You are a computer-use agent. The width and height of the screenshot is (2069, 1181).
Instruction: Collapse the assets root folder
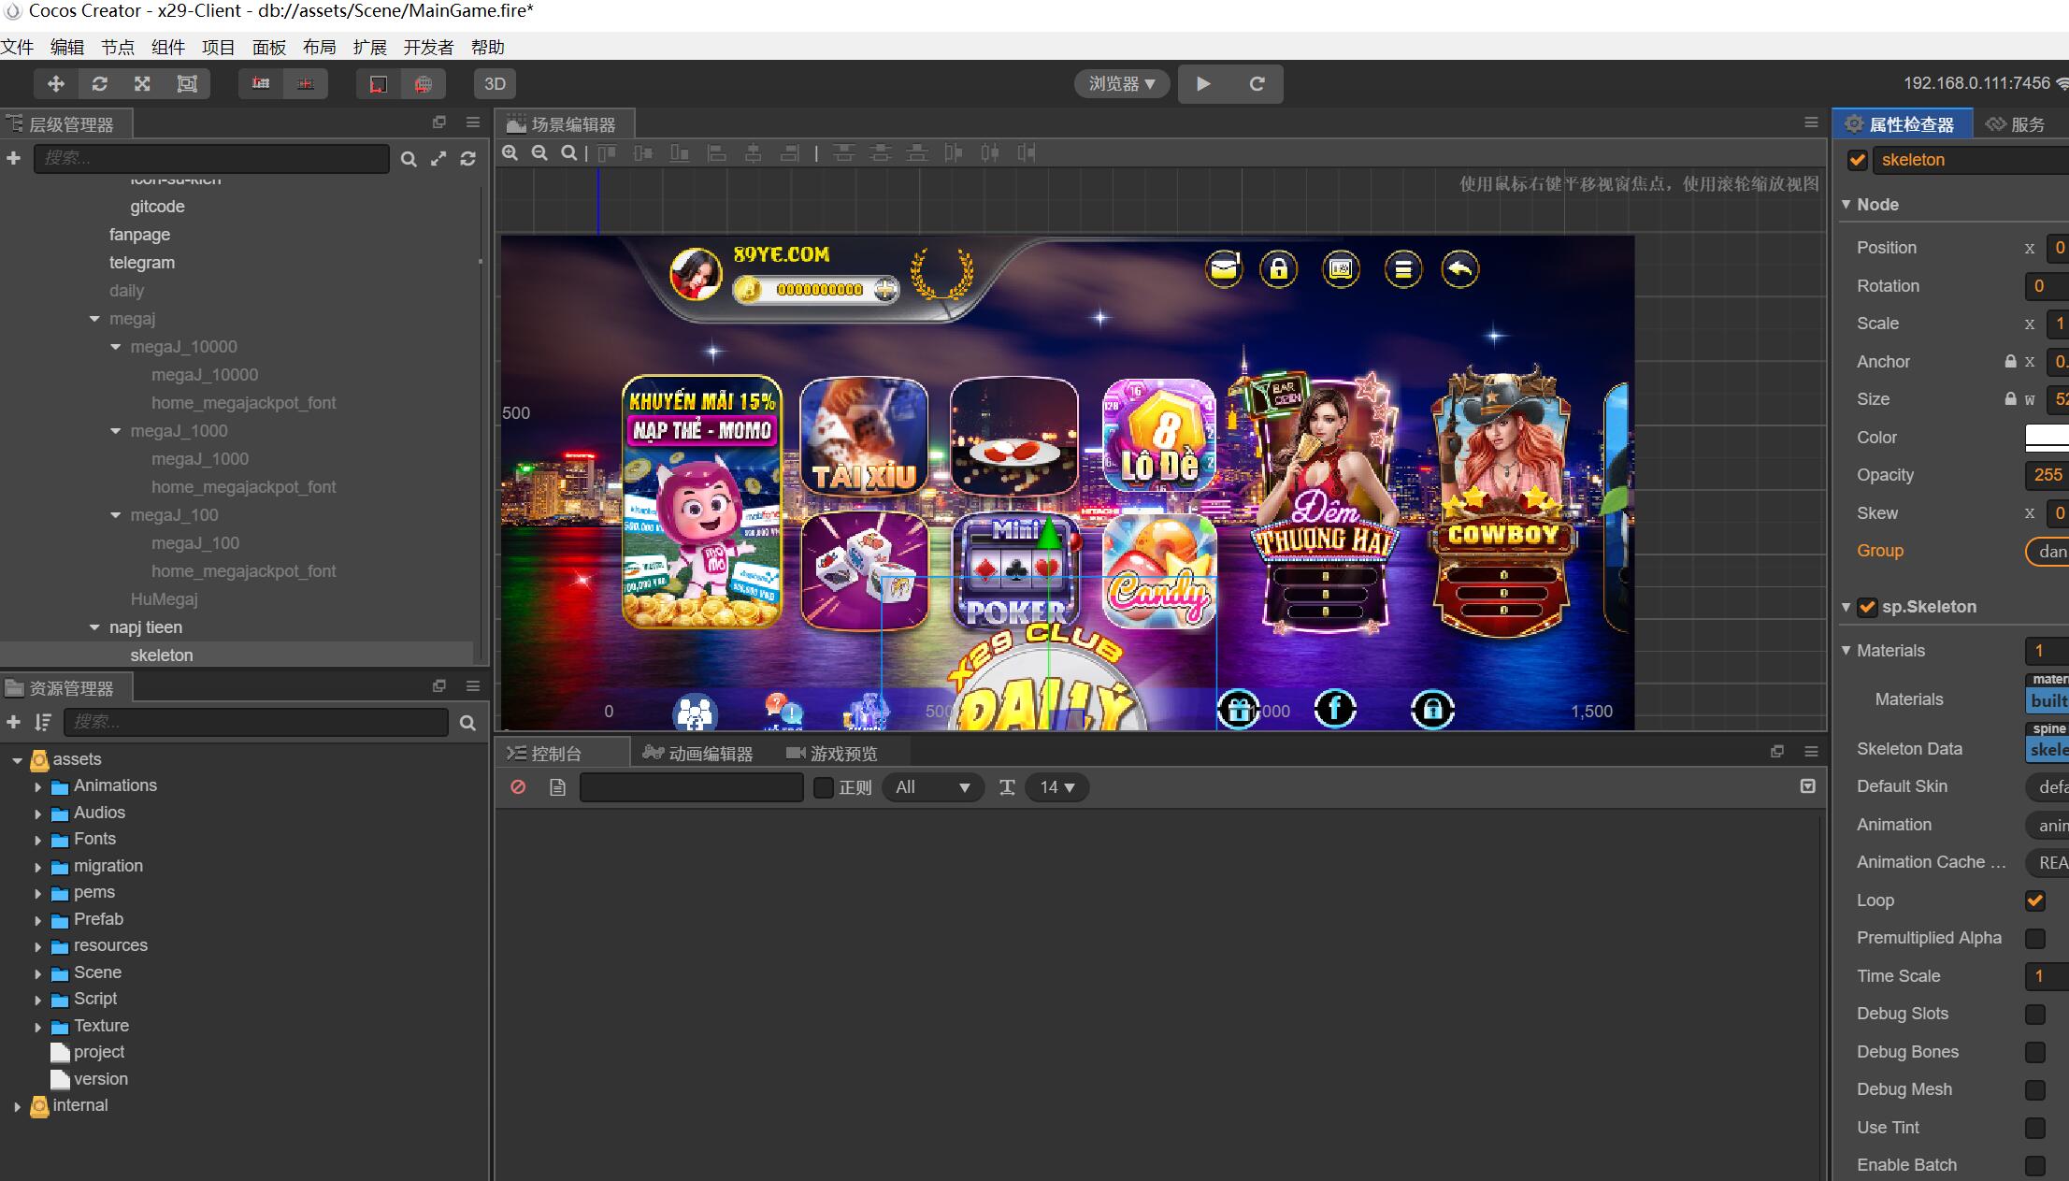coord(17,760)
